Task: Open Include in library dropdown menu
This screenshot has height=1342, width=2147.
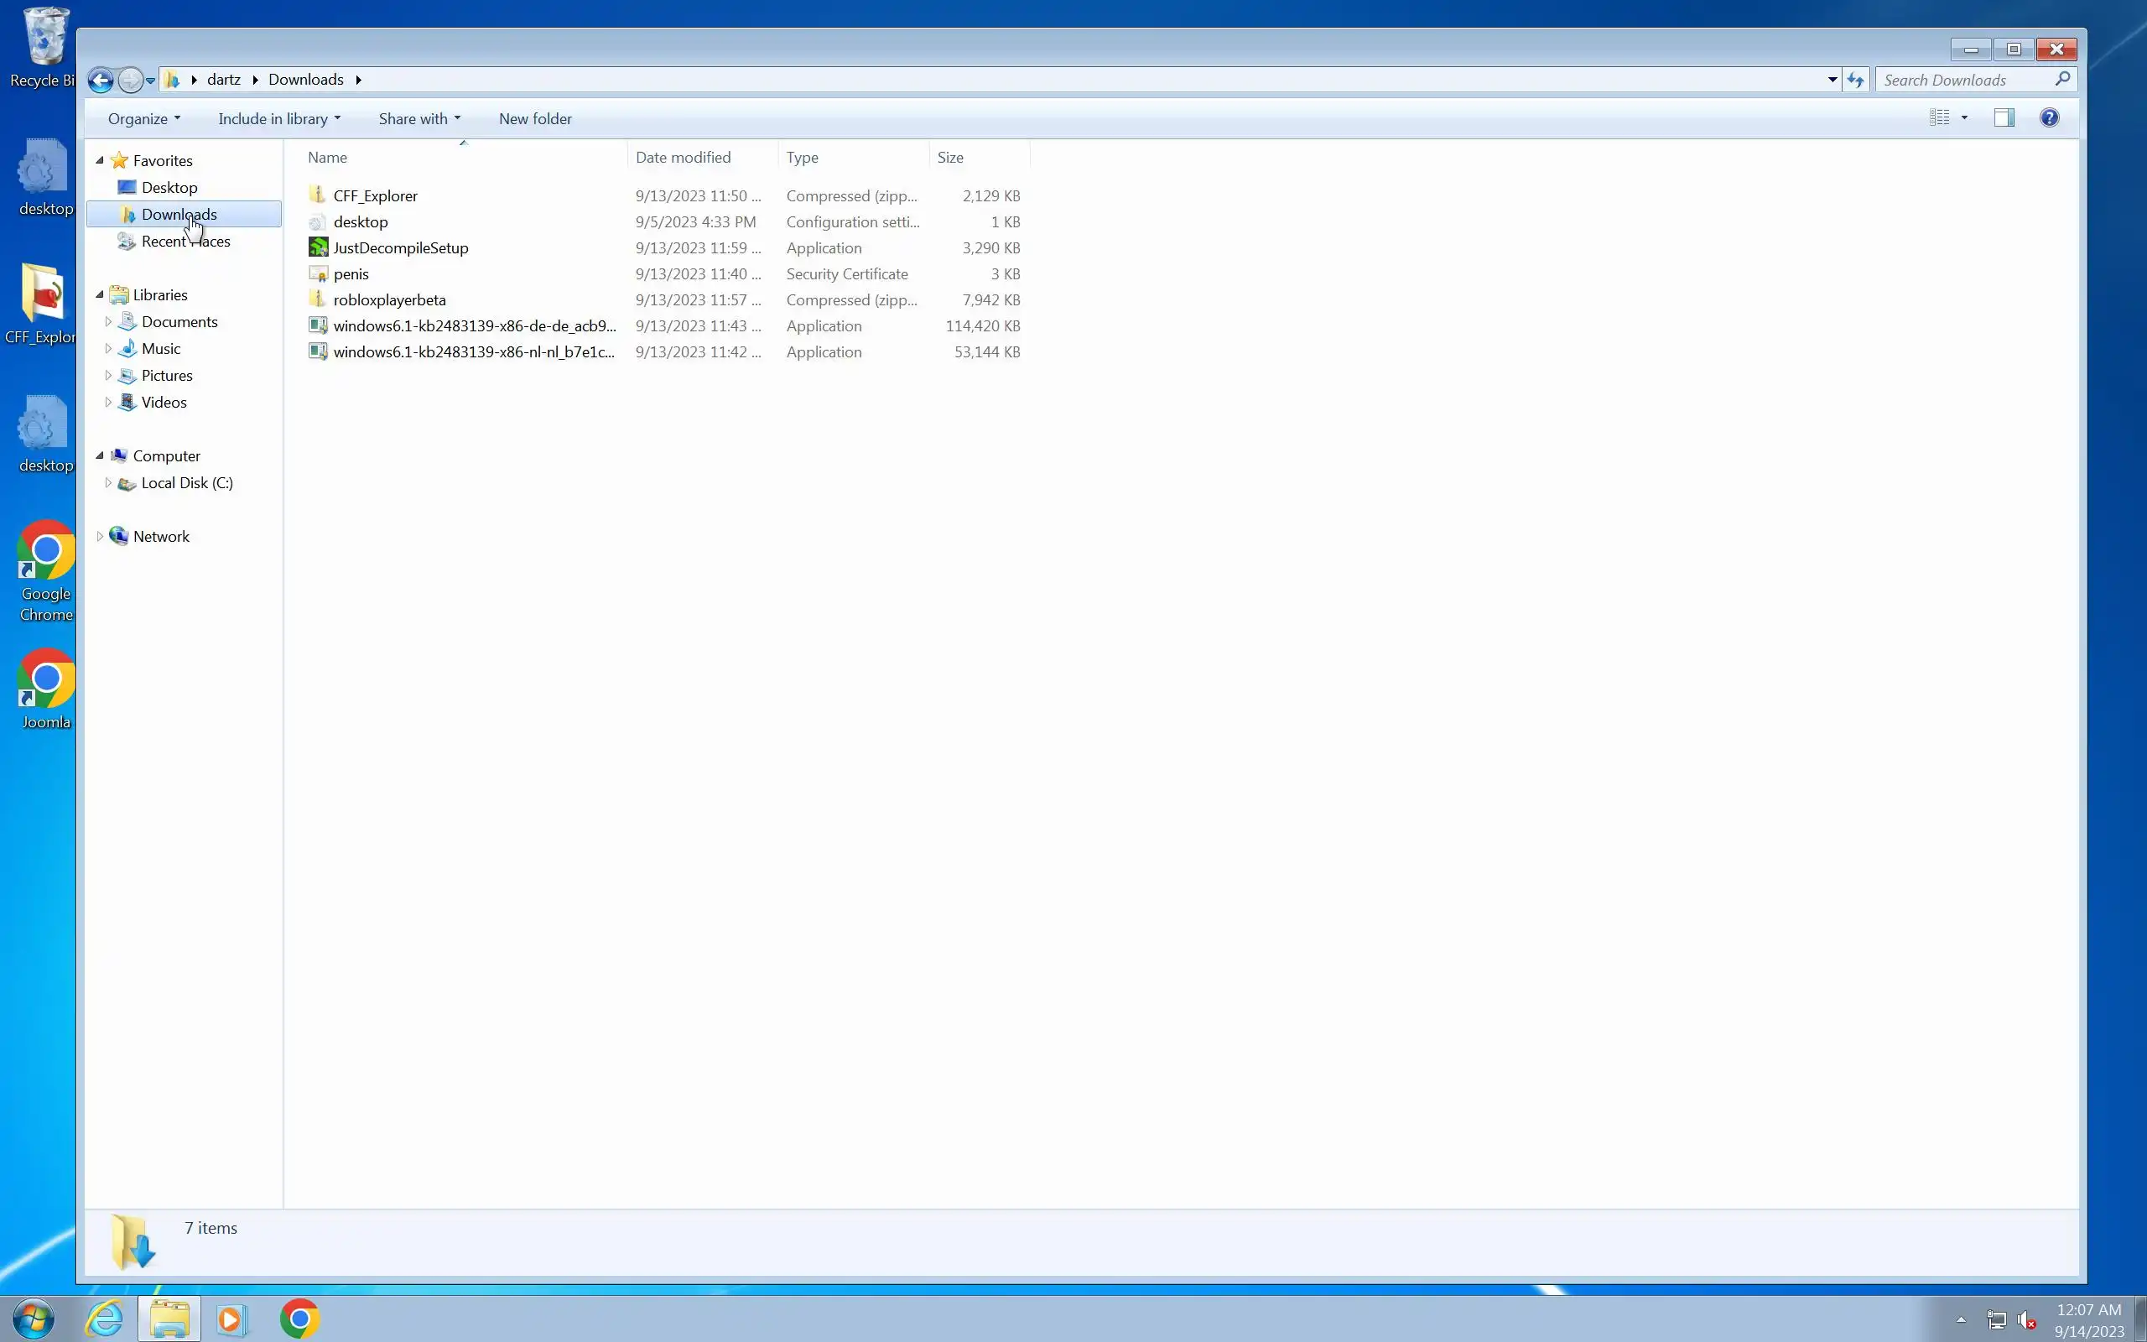Action: point(278,119)
